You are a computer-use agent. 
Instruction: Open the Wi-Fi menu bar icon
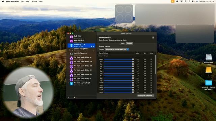click(x=186, y=1)
